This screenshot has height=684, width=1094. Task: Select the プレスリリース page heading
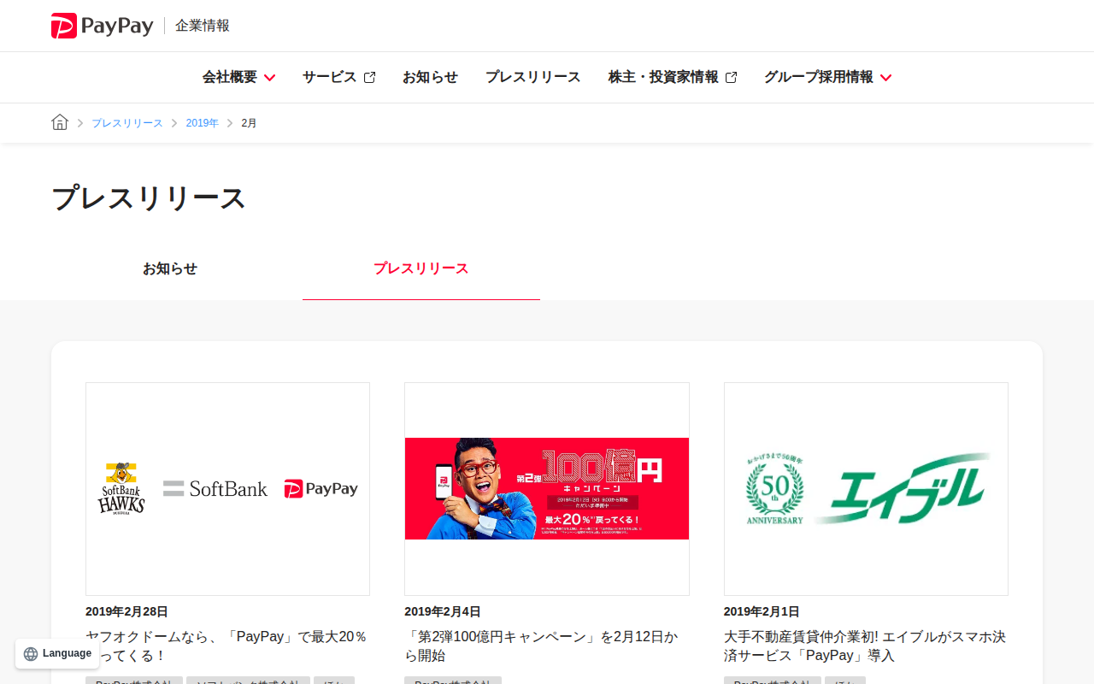pyautogui.click(x=149, y=198)
